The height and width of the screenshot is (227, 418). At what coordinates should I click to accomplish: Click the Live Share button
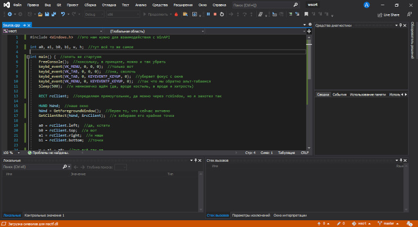(388, 15)
